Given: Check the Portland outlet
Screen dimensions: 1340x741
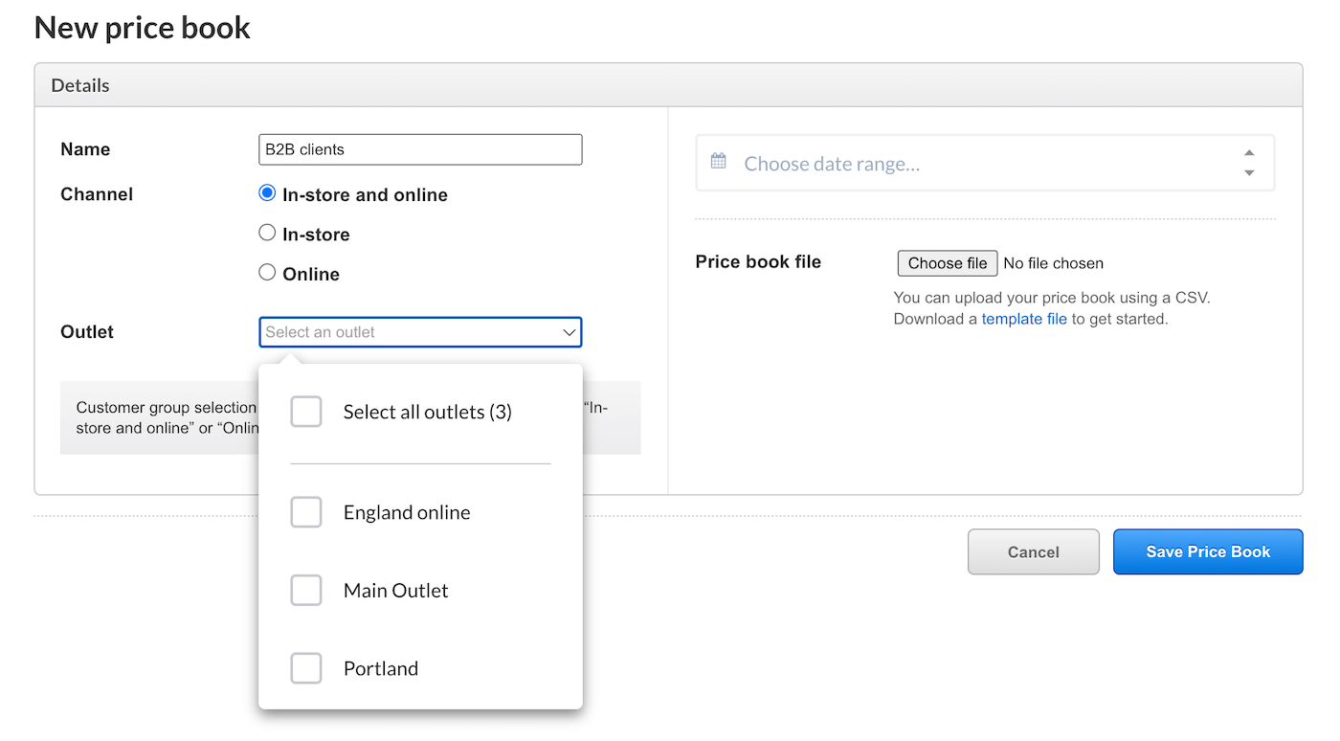Looking at the screenshot, I should [306, 668].
